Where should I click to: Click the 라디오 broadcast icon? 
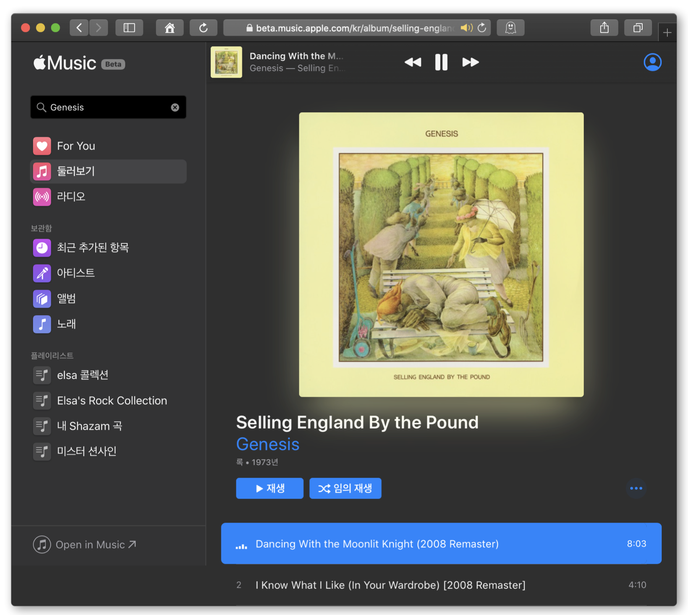pos(42,196)
